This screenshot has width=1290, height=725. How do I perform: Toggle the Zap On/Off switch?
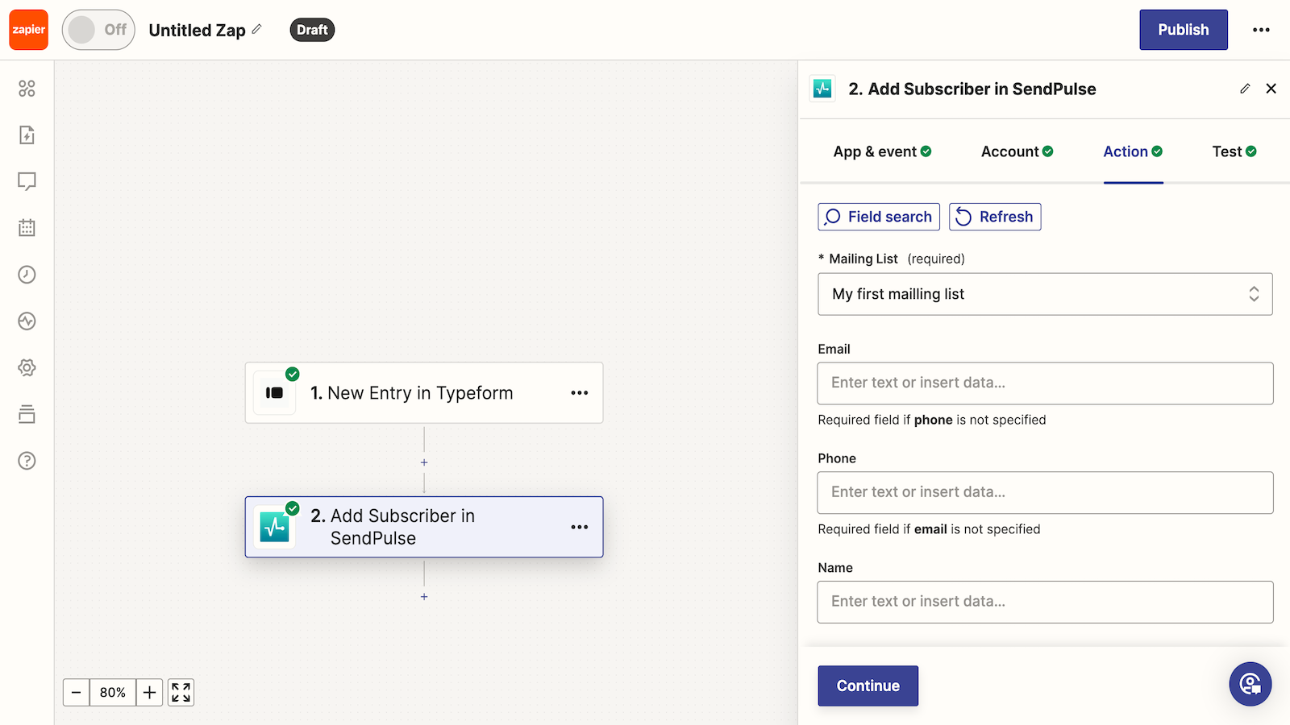[98, 30]
